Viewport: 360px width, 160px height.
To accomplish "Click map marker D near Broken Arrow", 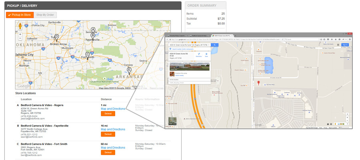I will (56, 38).
